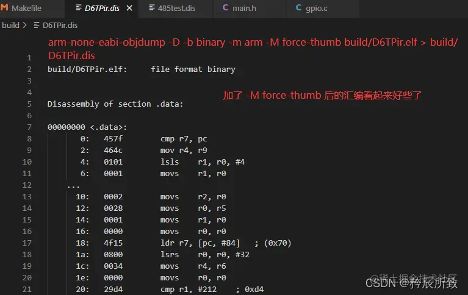Screen dimensions: 468x295
Task: Click 'Disassembly of section .data:' line
Action: tap(115, 104)
